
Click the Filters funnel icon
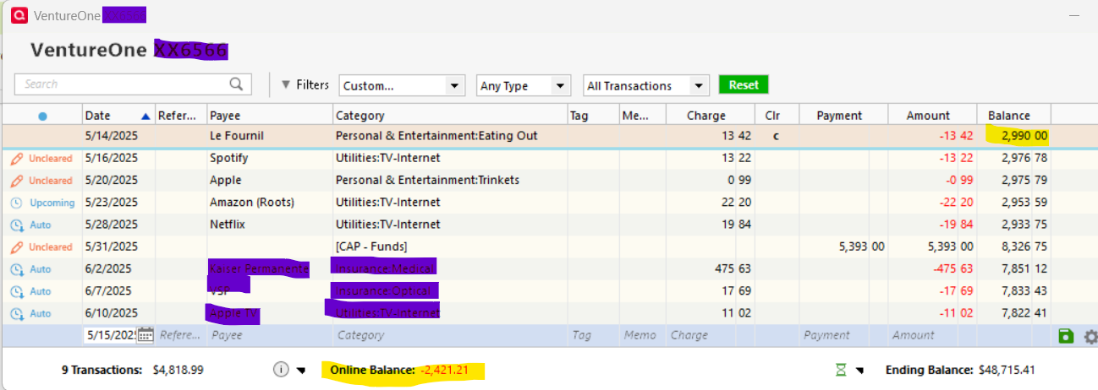point(286,84)
